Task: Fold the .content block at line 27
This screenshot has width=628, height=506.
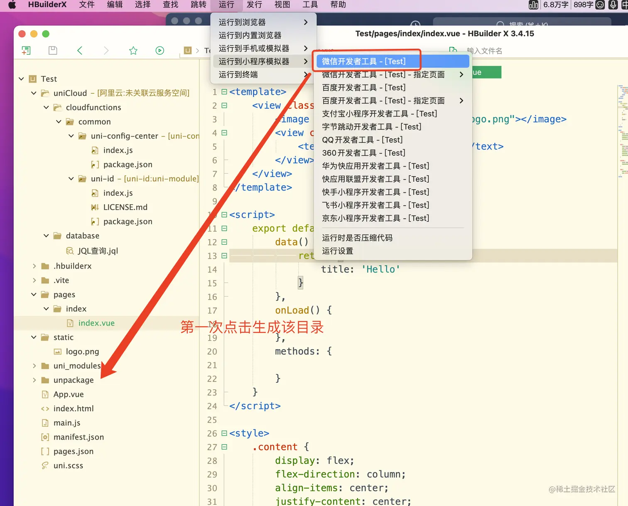Action: pyautogui.click(x=224, y=447)
